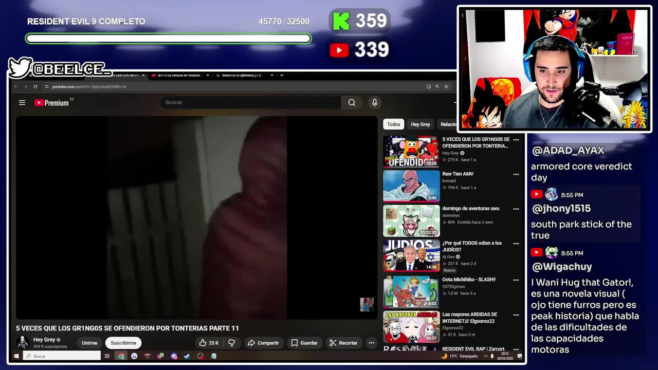Start voice search with the microphone icon

[x=375, y=103]
